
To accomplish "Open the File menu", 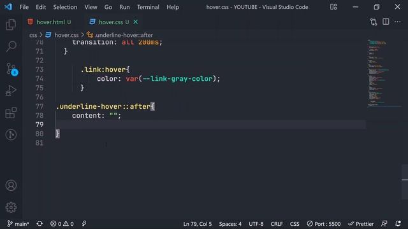I will (x=24, y=7).
